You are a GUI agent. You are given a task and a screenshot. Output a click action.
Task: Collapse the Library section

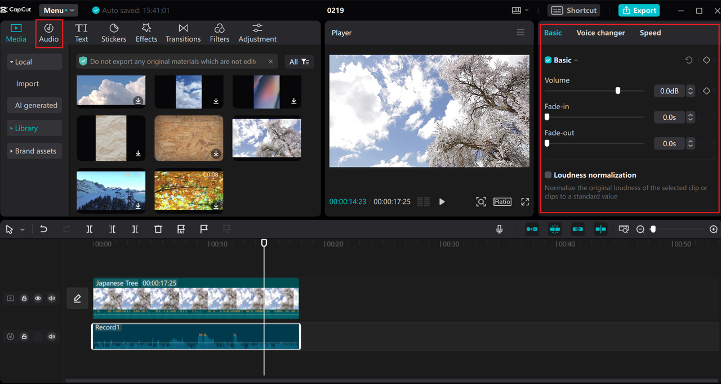[x=34, y=128]
